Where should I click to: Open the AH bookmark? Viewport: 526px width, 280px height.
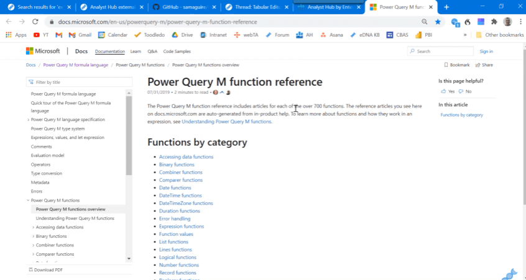[305, 35]
